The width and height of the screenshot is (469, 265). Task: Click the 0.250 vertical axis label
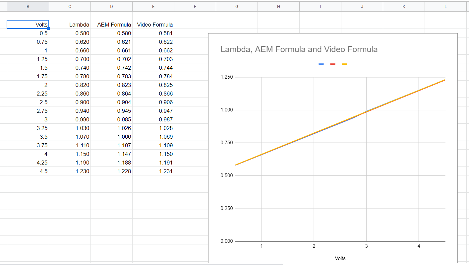(227, 208)
